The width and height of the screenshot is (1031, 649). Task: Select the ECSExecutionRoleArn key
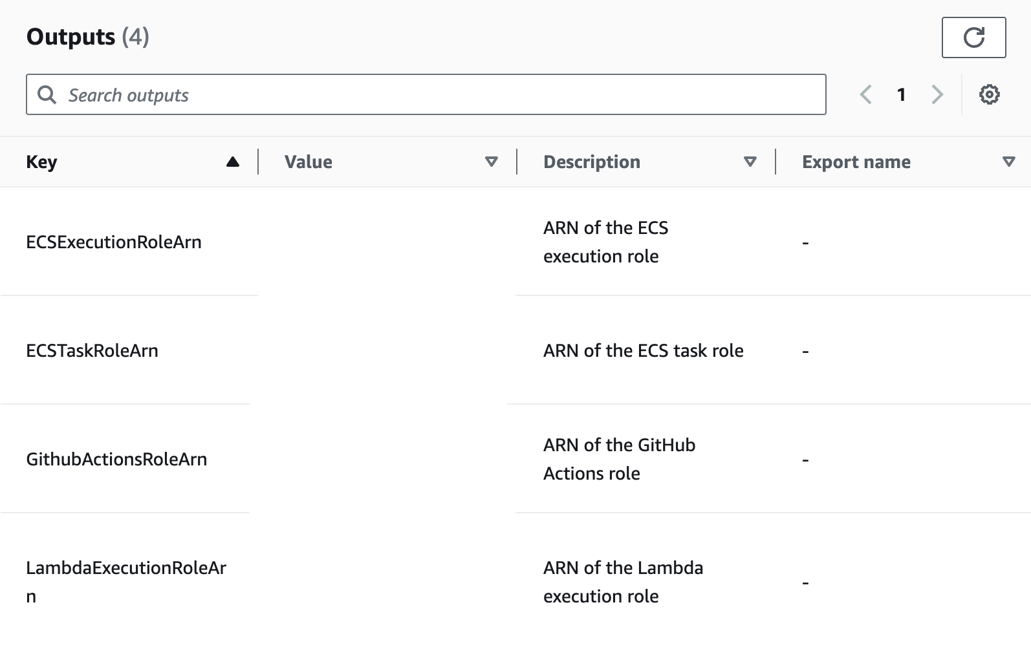tap(114, 242)
